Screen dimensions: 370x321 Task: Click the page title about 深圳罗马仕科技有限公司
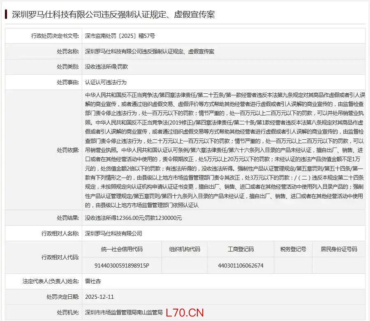pyautogui.click(x=113, y=14)
